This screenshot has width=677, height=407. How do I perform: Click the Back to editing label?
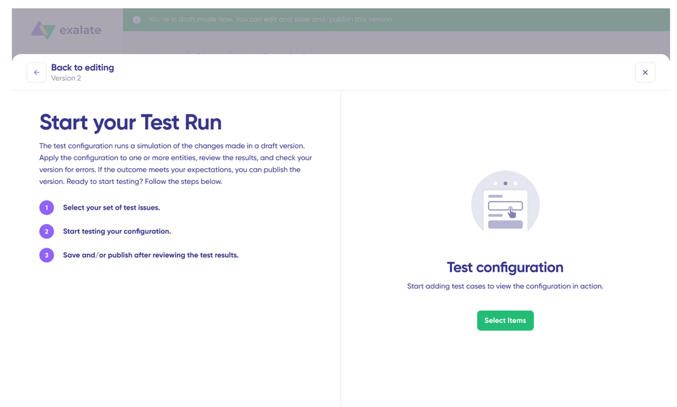83,67
